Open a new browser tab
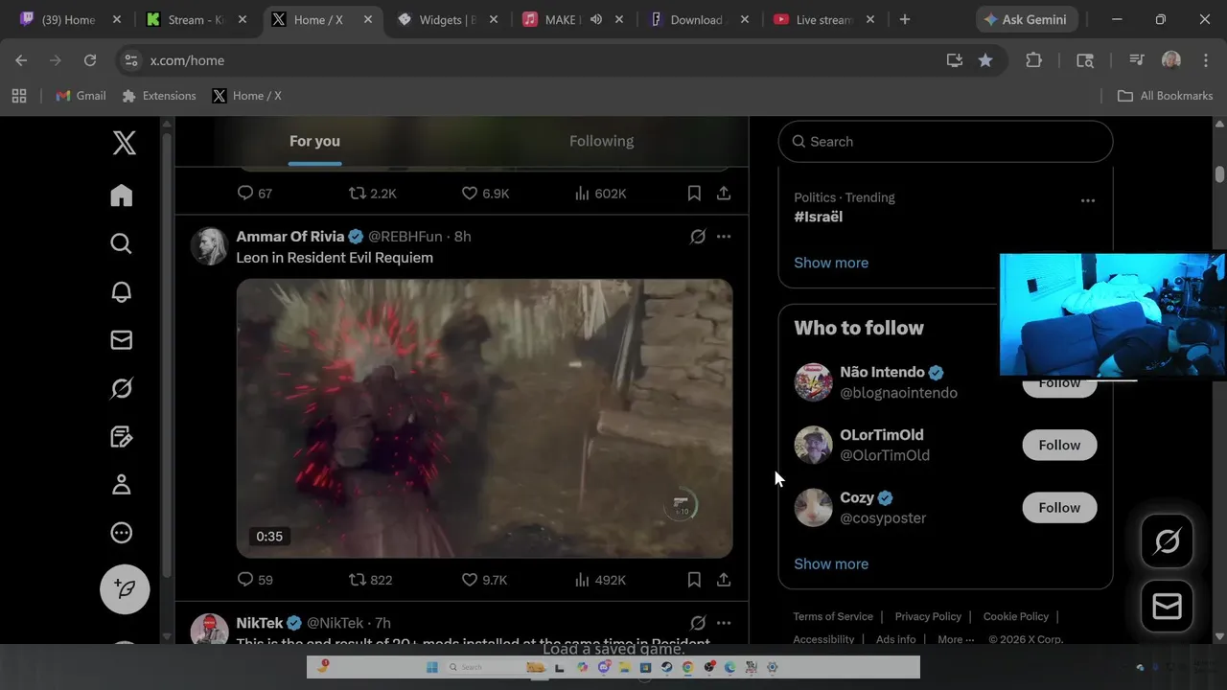This screenshot has height=690, width=1227. pos(904,19)
